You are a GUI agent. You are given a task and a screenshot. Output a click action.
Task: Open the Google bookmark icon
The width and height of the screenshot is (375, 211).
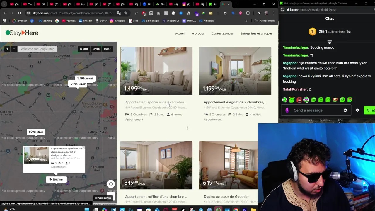coord(57,21)
